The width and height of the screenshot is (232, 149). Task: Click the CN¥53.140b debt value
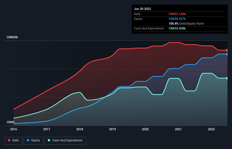(x=177, y=14)
